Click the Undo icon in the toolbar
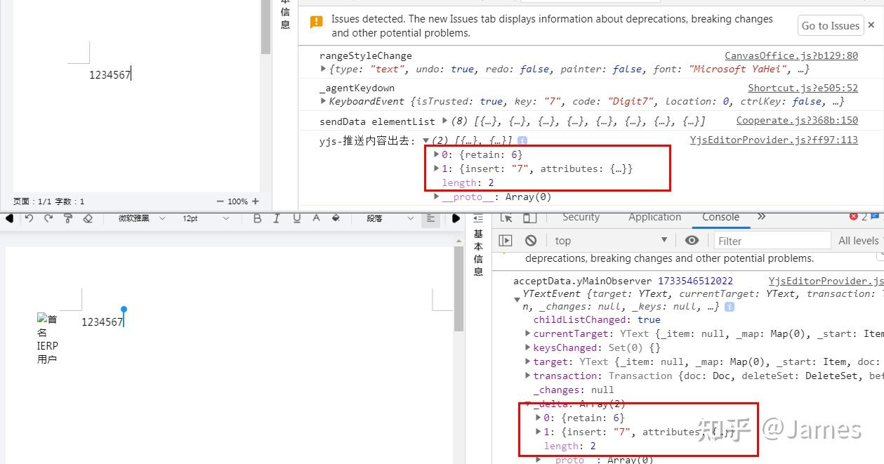 pos(28,219)
